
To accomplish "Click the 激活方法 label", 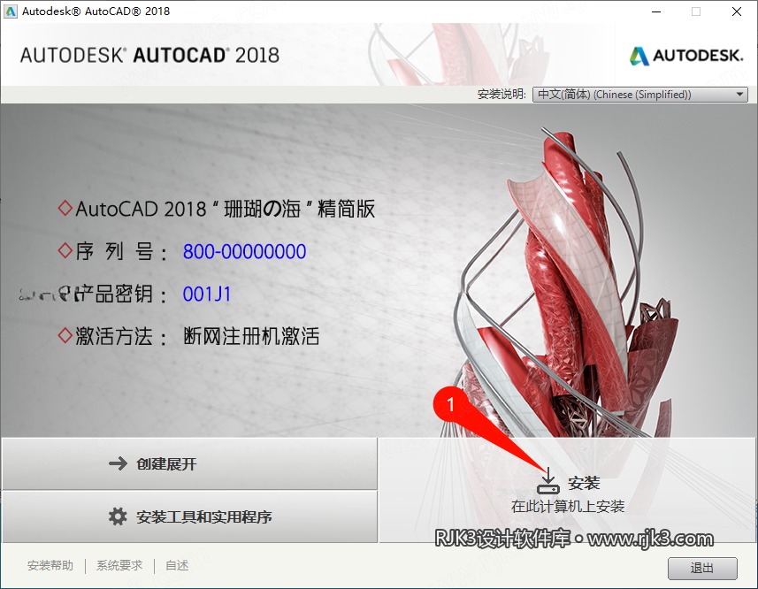I will (121, 336).
